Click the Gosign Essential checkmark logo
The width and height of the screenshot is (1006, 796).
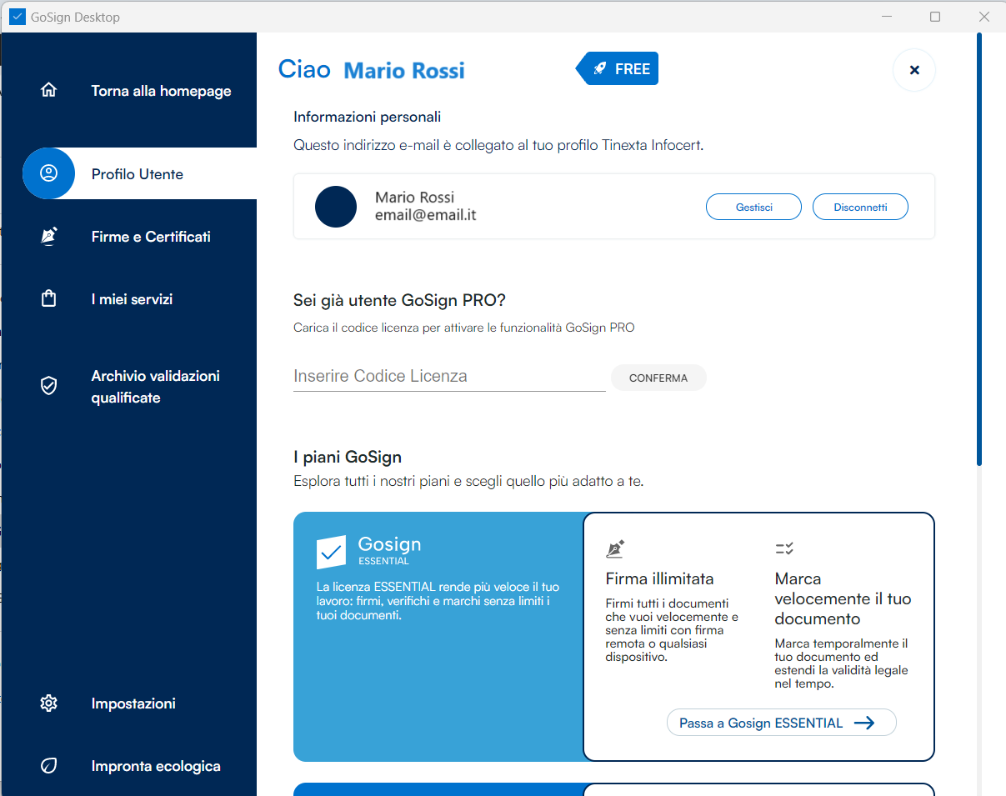click(x=331, y=552)
